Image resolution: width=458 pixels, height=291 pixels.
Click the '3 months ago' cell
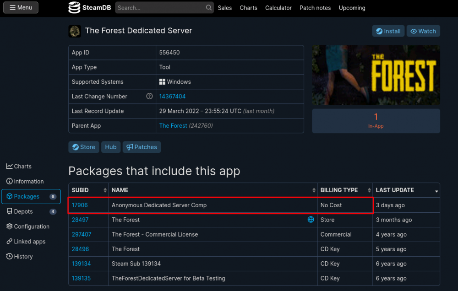tap(406, 220)
